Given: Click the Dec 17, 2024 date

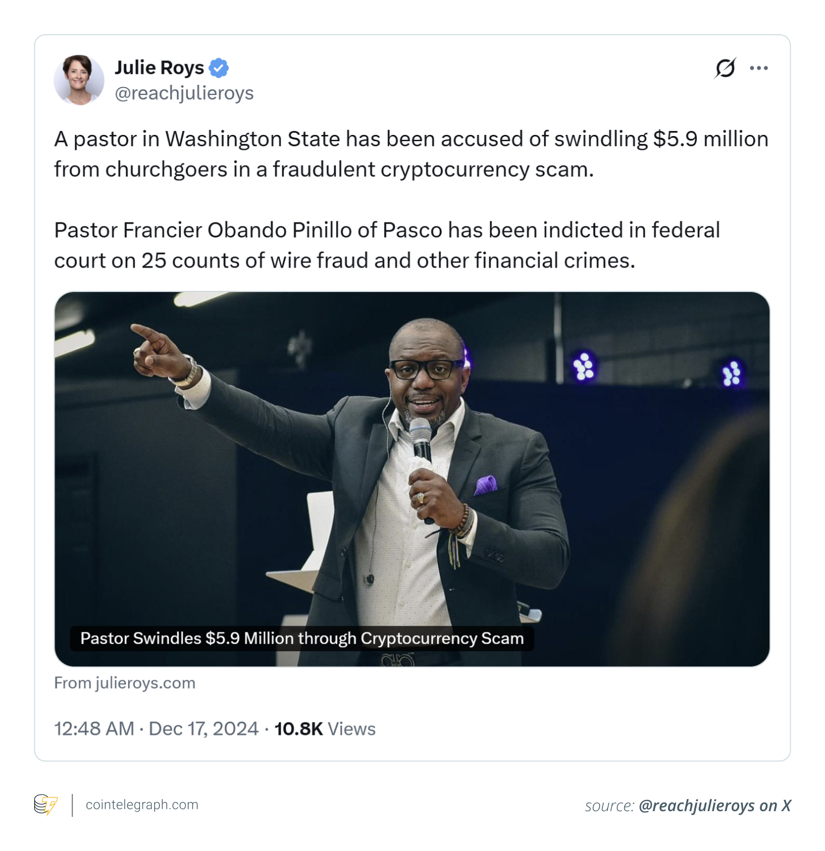Looking at the screenshot, I should tap(203, 729).
